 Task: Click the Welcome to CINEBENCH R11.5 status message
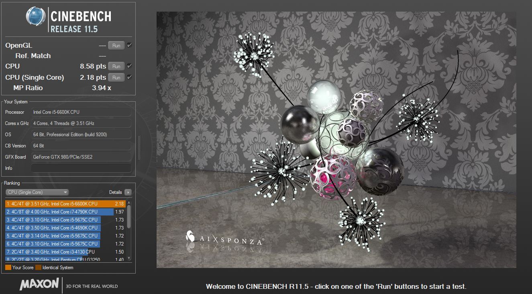pyautogui.click(x=336, y=286)
